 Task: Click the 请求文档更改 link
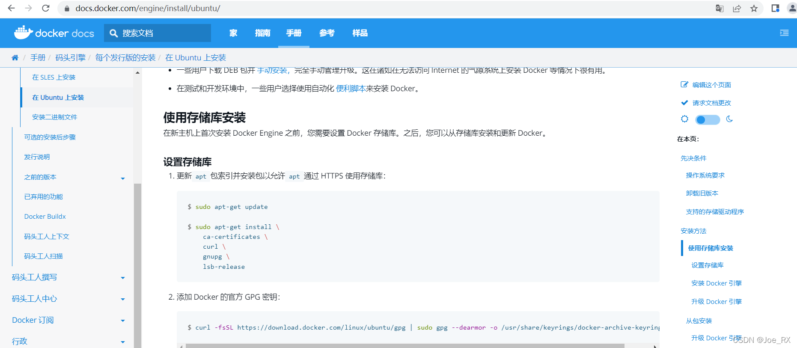click(711, 103)
